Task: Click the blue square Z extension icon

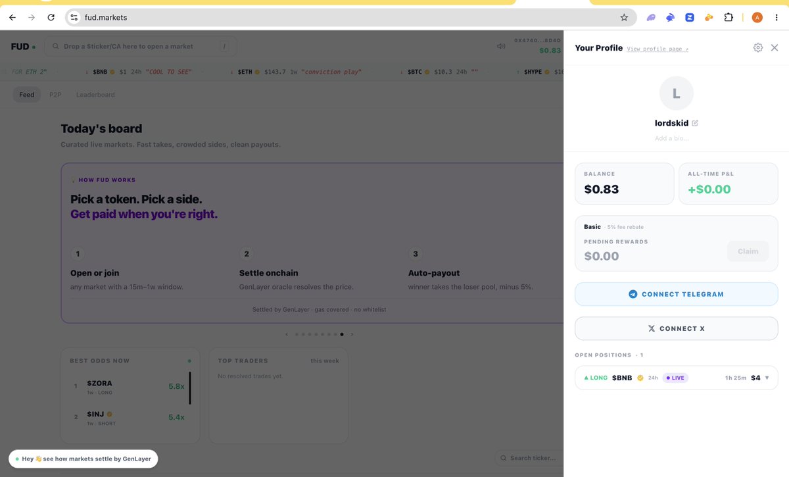Action: pyautogui.click(x=690, y=18)
